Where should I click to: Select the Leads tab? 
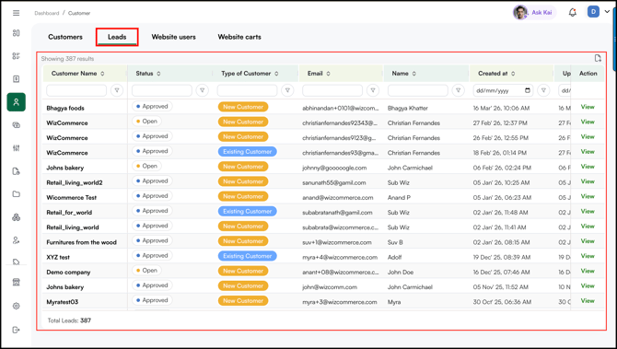click(117, 37)
